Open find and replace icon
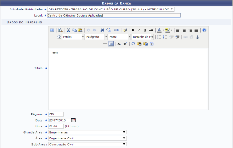This screenshot has height=148, width=233. tap(108, 30)
